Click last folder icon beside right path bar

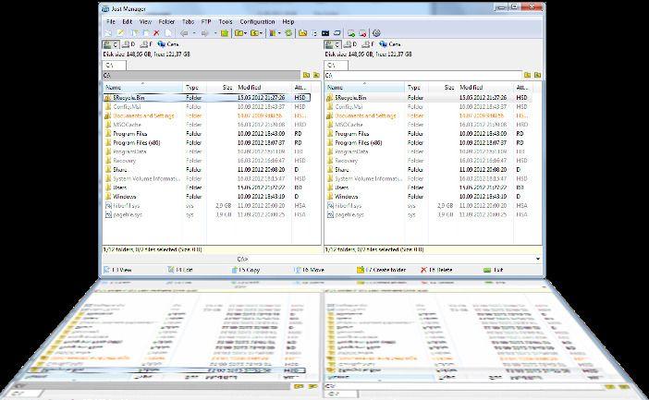pos(537,75)
